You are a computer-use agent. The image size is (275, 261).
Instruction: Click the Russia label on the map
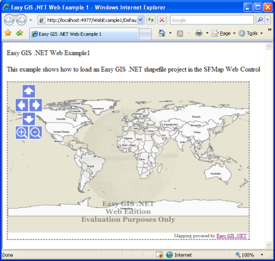pos(196,117)
